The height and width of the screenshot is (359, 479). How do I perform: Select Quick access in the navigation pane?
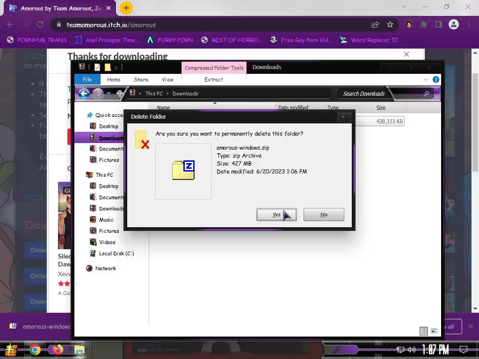(105, 115)
